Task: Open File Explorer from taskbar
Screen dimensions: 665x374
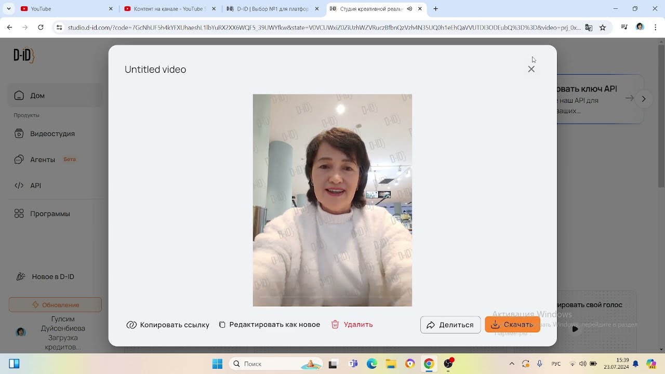Action: click(391, 364)
